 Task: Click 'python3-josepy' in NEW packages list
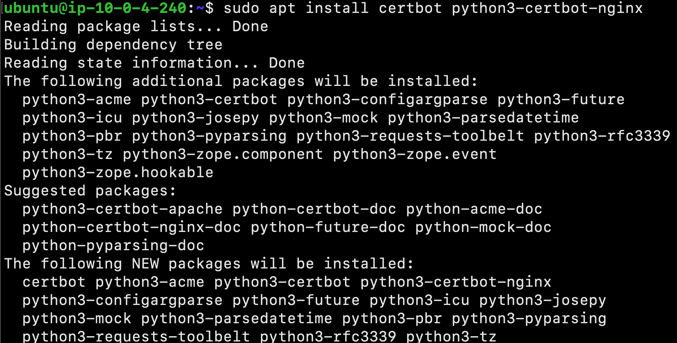[x=543, y=300]
